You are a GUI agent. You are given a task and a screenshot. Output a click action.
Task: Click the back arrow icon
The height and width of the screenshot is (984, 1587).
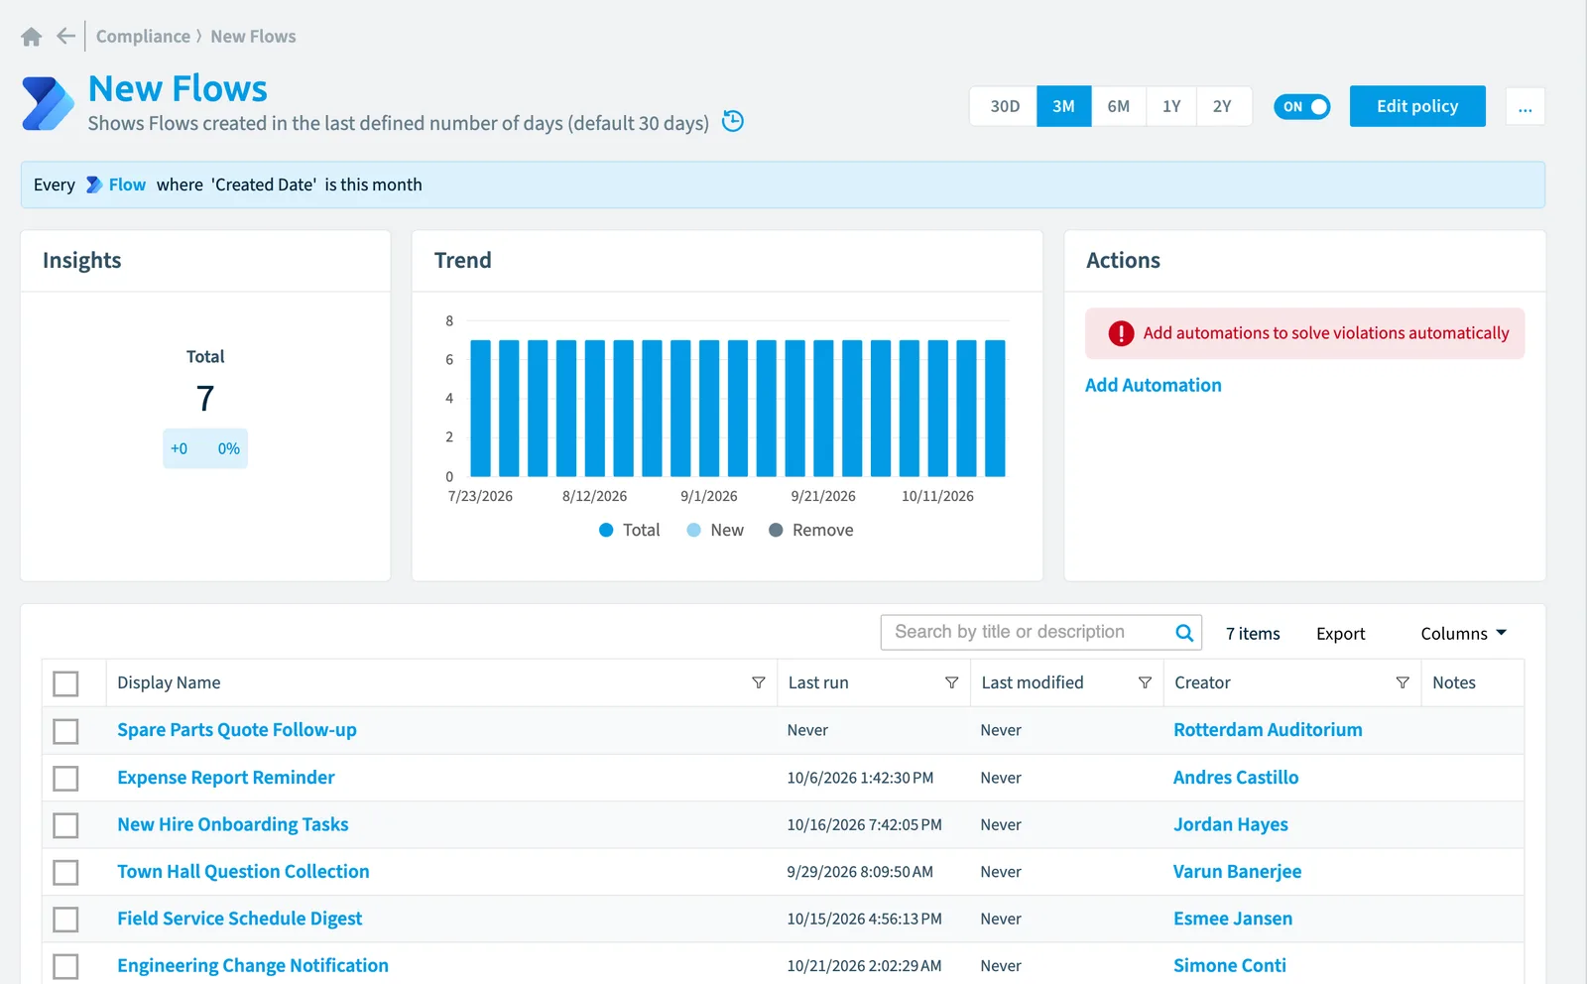[65, 37]
